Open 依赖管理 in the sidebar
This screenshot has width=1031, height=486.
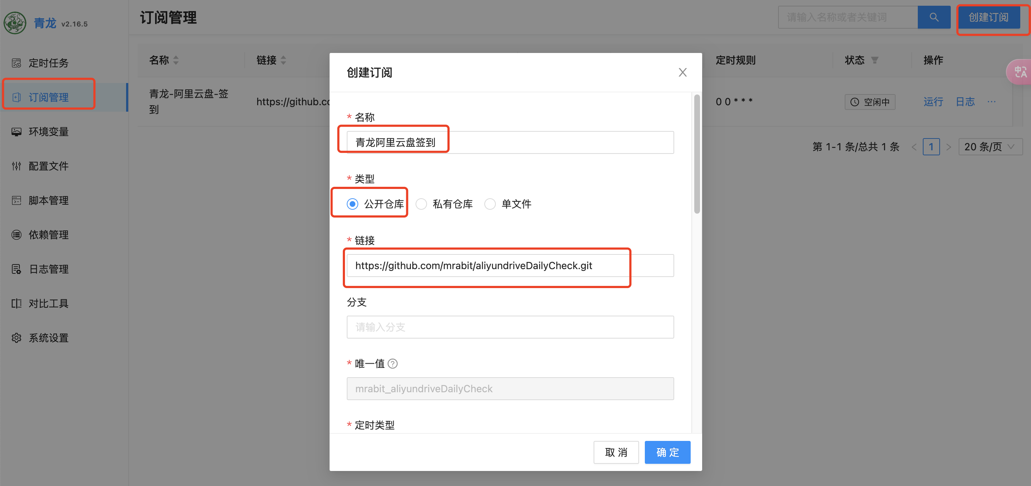click(x=64, y=235)
